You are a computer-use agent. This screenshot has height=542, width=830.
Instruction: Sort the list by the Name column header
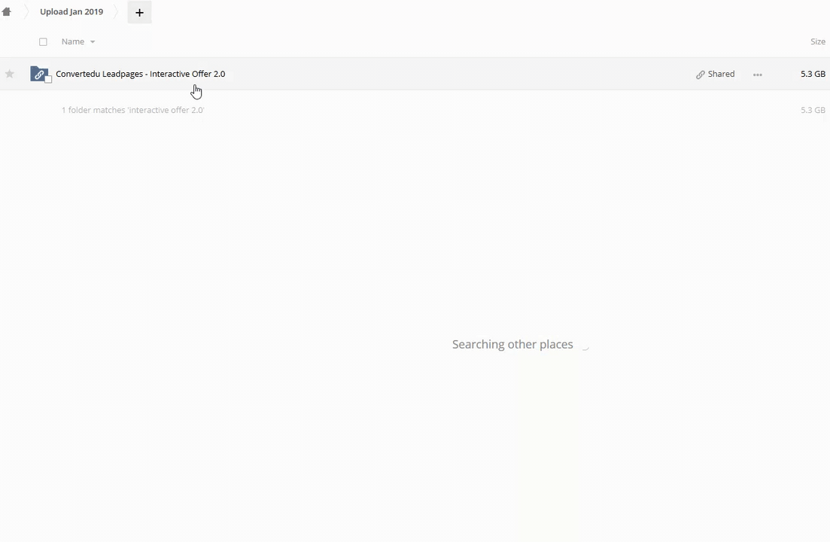coord(72,41)
